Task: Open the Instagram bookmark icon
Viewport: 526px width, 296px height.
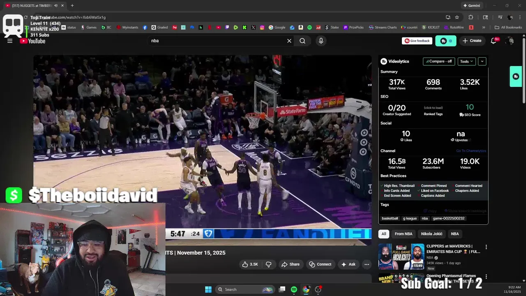Action: pos(262,28)
